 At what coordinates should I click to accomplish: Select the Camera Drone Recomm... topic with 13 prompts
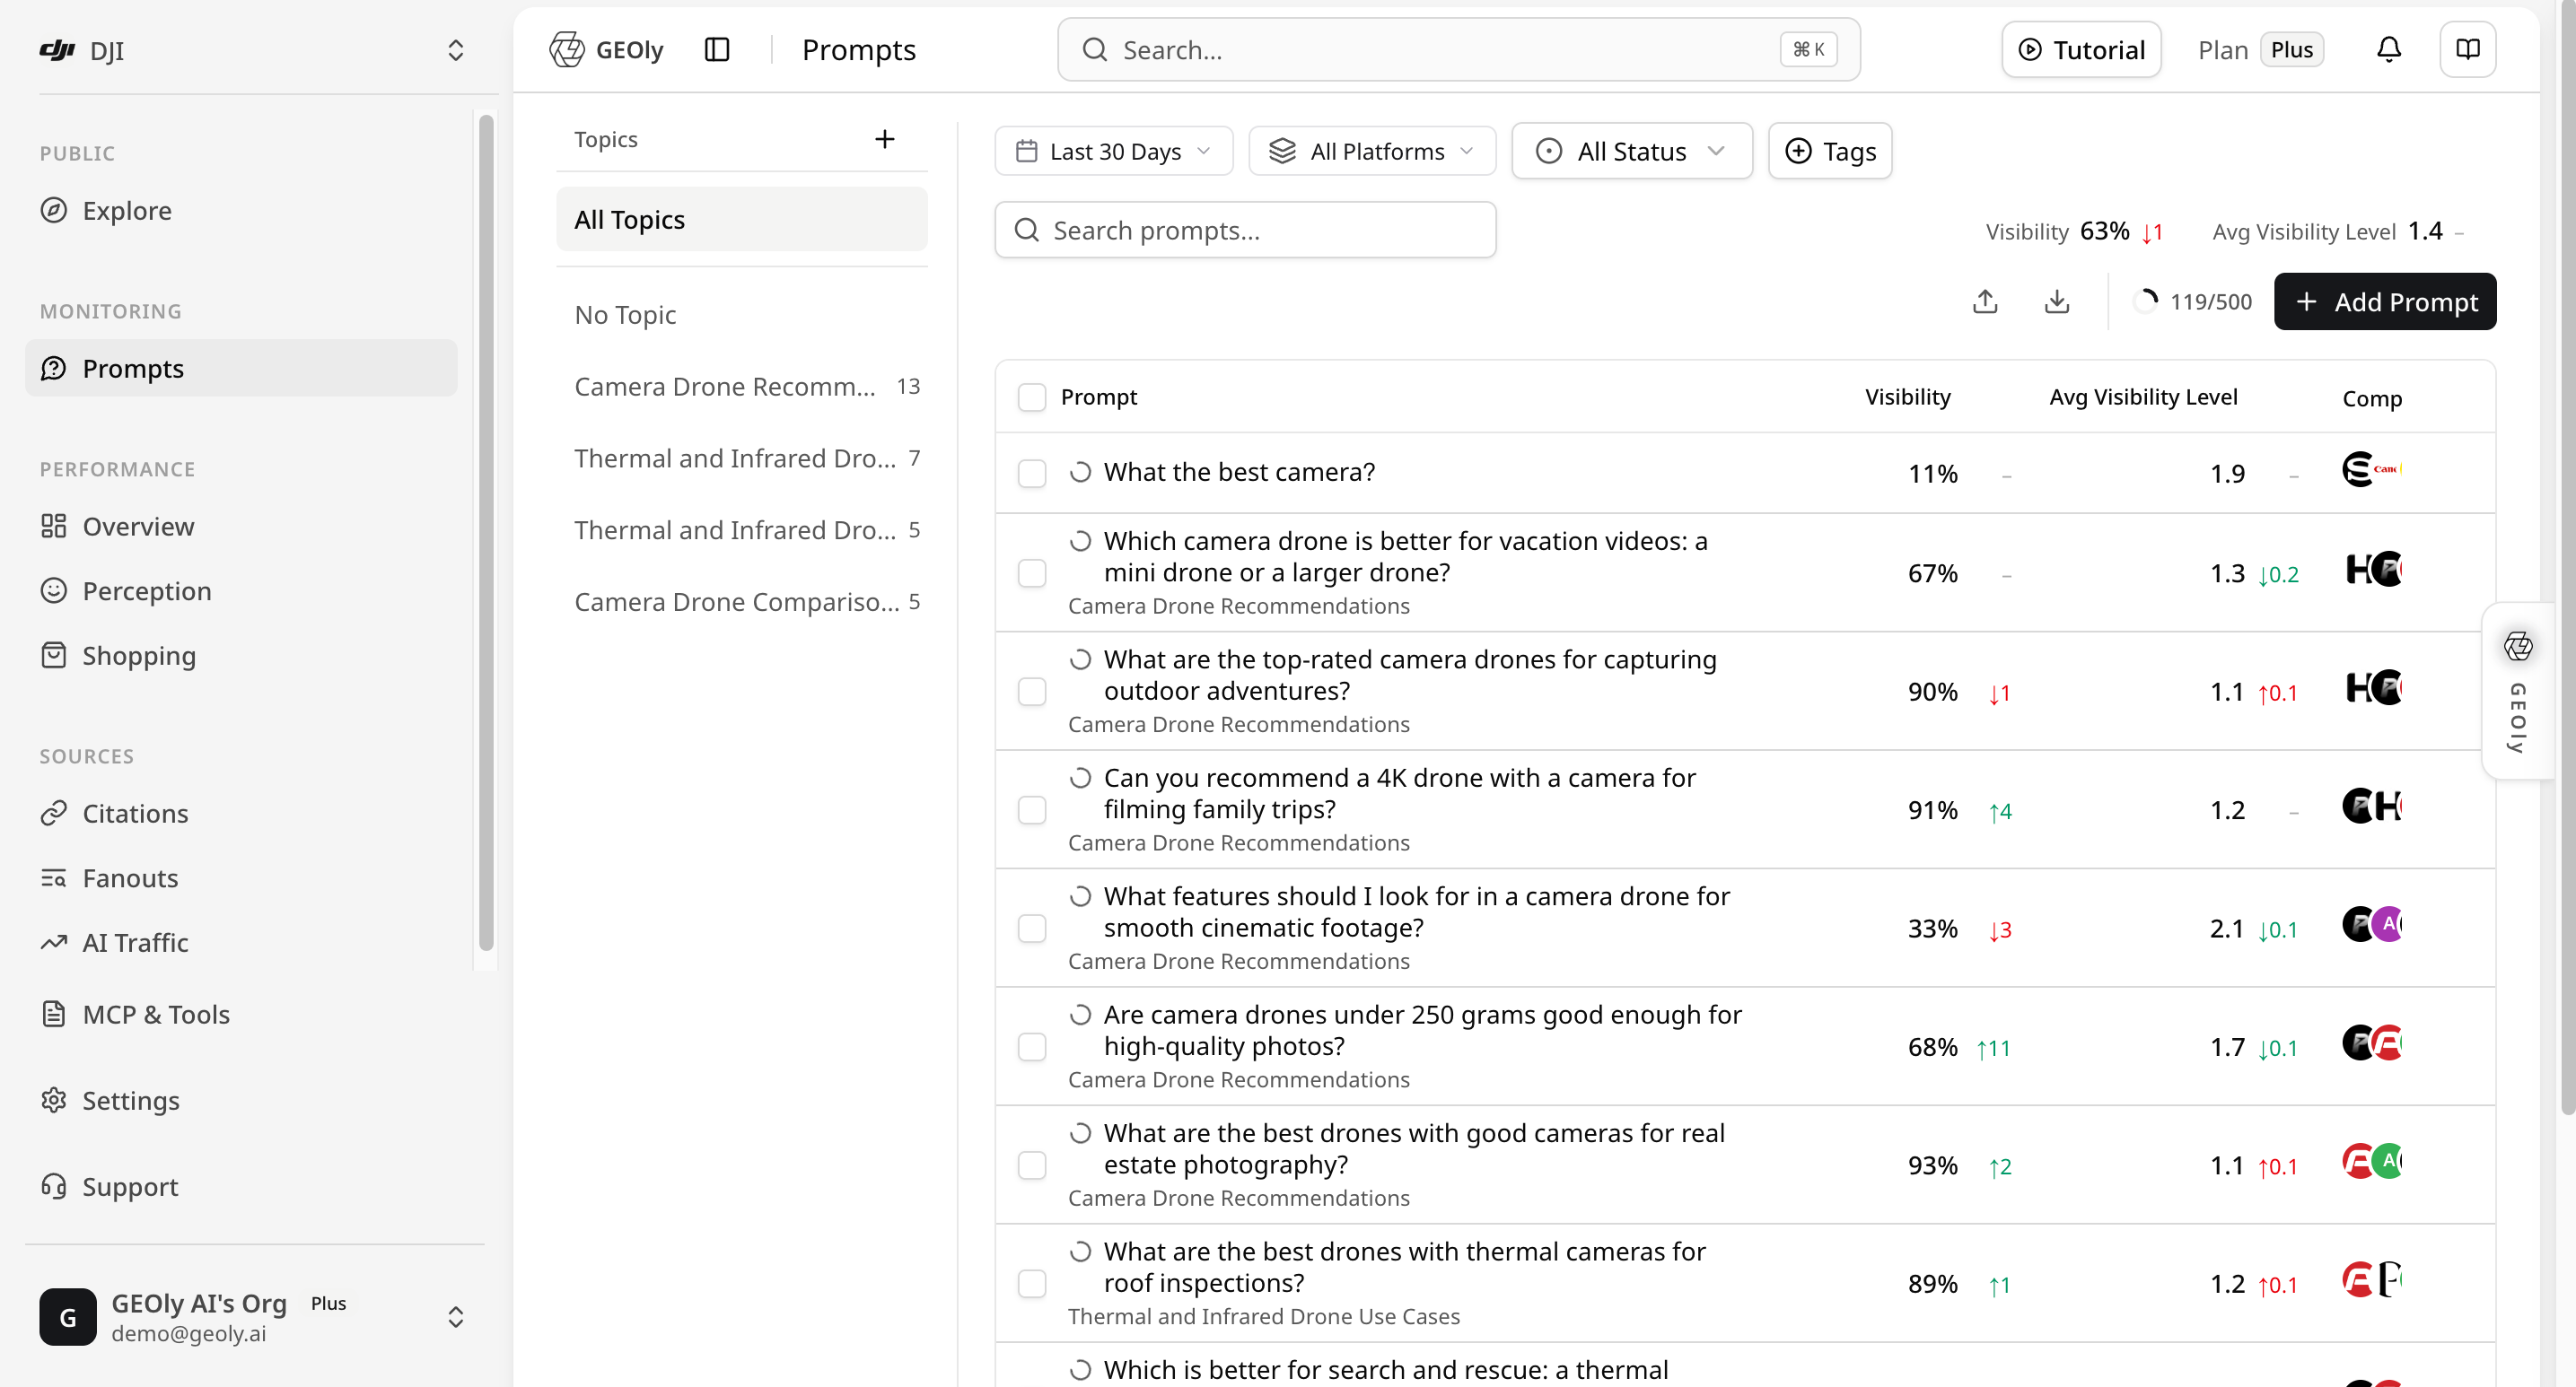(x=741, y=387)
